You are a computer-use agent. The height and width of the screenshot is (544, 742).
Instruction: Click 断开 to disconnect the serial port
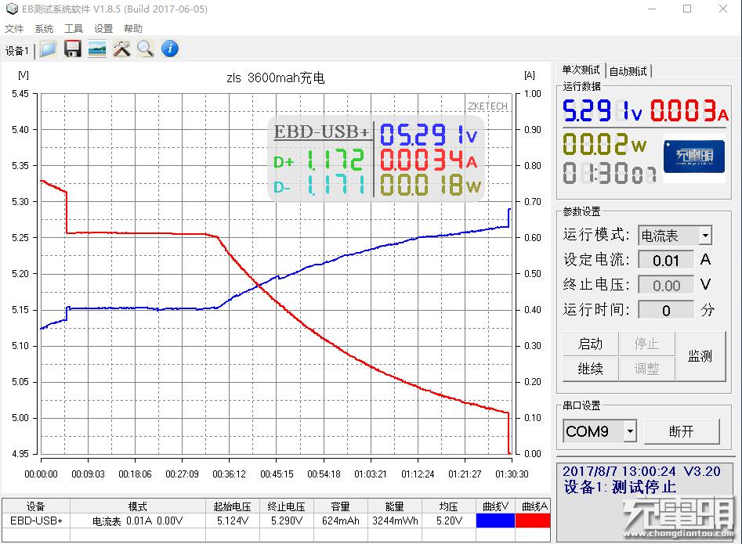683,431
